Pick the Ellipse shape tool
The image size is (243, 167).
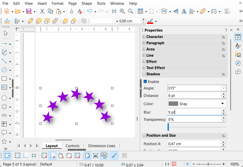coord(5,97)
